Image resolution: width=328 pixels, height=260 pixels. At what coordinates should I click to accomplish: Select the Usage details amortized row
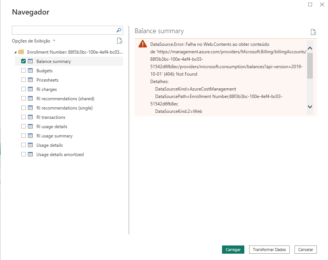click(x=69, y=155)
